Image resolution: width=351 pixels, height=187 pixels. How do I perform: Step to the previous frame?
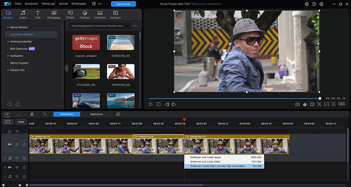click(167, 104)
